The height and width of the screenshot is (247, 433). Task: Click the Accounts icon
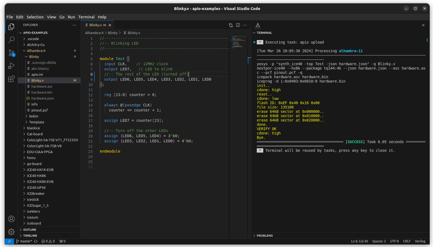(x=11, y=219)
